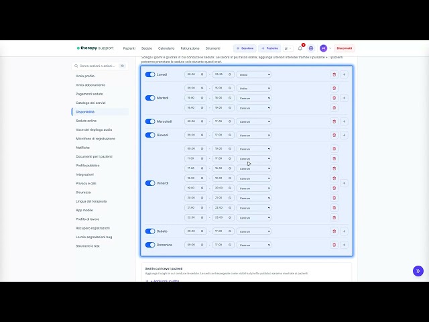The image size is (429, 322).
Task: Focus the Cerca sezioni o azioni search field
Action: pos(100,66)
